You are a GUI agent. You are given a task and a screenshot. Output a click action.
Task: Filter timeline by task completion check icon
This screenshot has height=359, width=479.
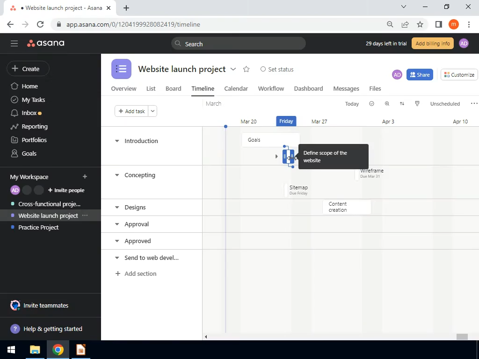371,104
